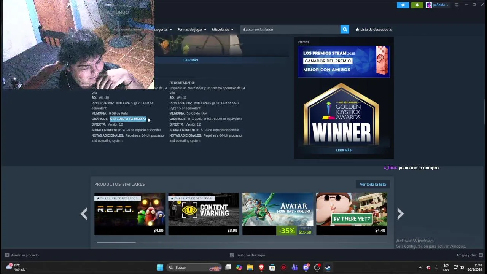The height and width of the screenshot is (274, 487).
Task: Open the clock and date flyout
Action: pos(475,268)
